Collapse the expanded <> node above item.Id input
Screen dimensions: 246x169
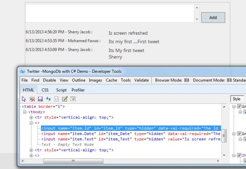[31, 123]
